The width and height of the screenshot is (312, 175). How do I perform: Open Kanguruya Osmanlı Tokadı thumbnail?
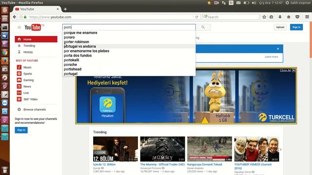(x=210, y=149)
